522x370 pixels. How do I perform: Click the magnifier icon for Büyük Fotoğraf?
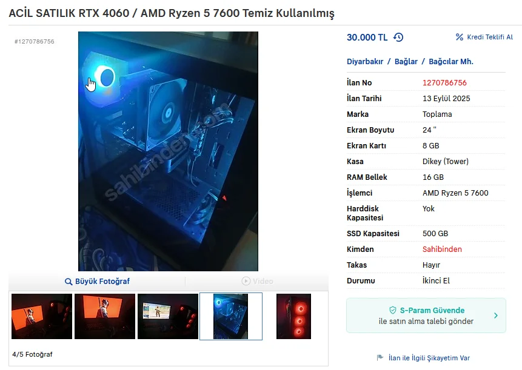(x=69, y=282)
